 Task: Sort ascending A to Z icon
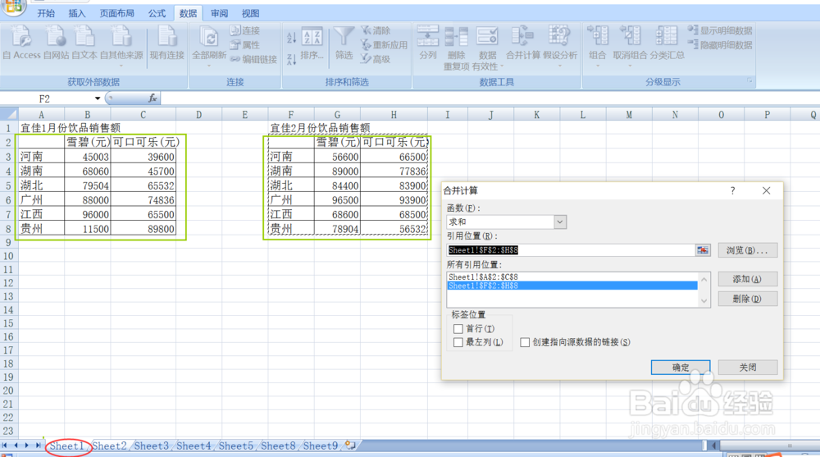291,37
